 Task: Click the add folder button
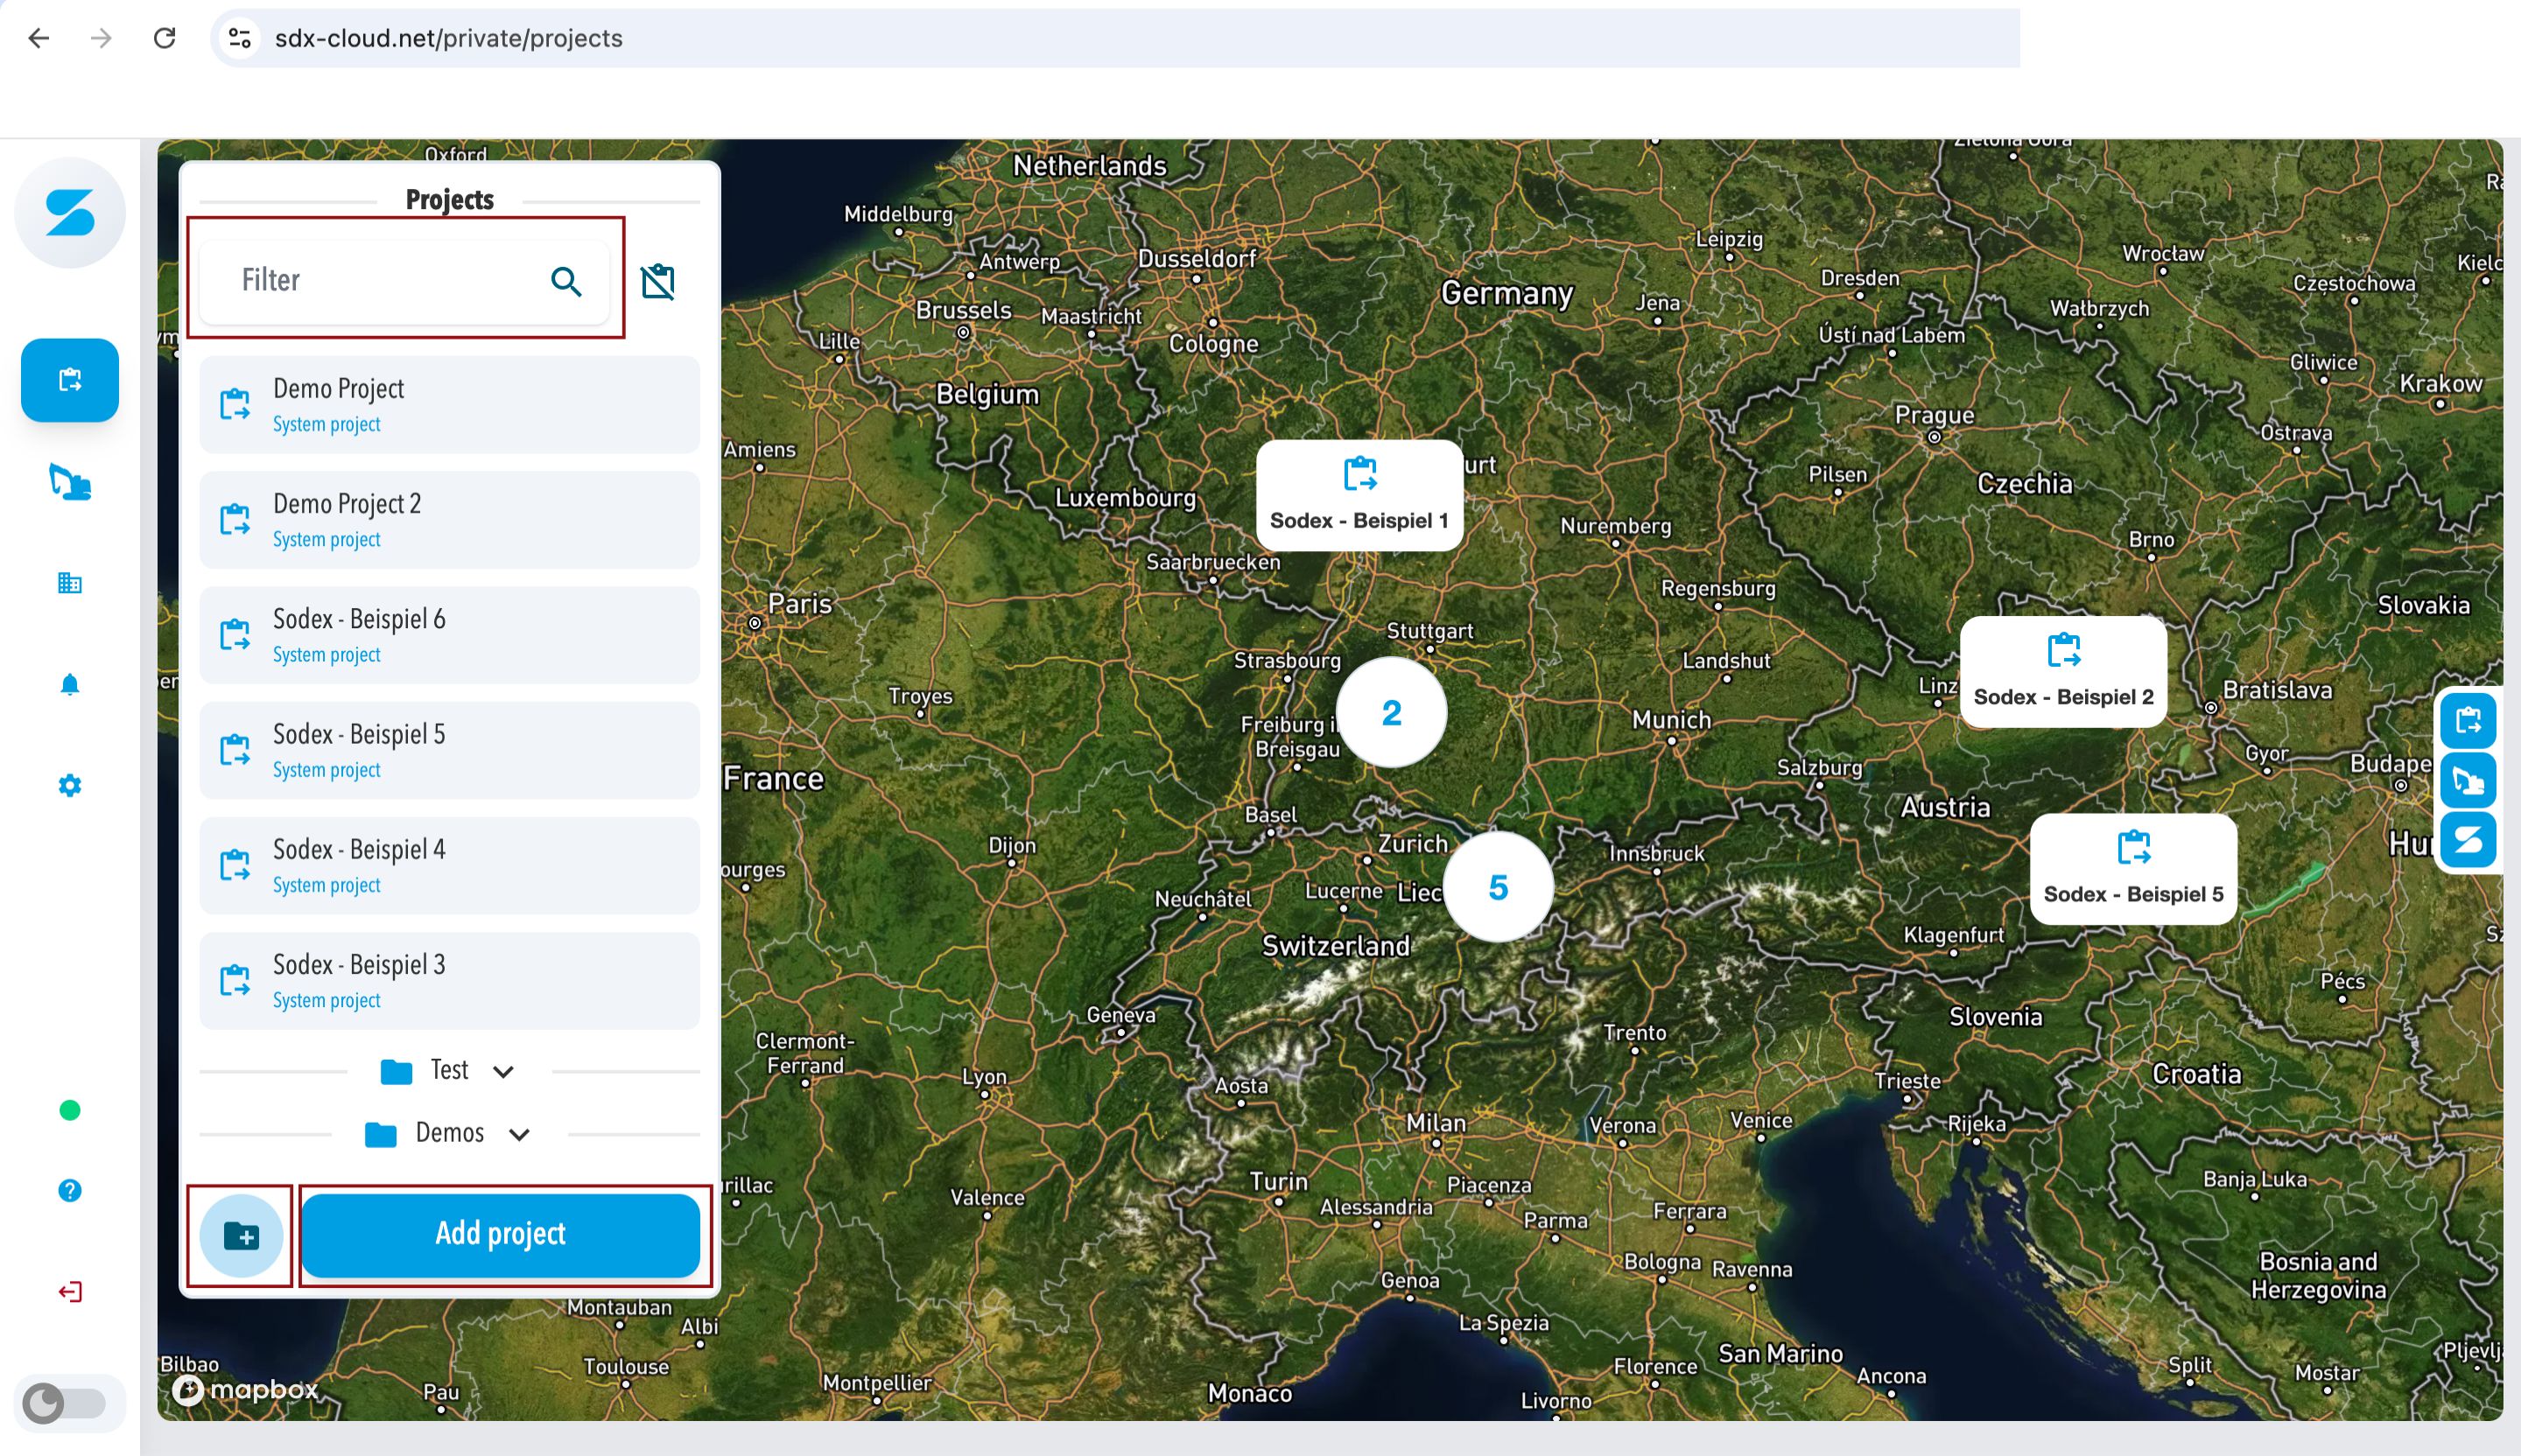(241, 1236)
